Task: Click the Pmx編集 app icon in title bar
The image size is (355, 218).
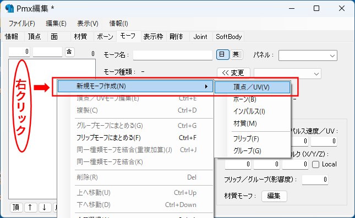Action: tap(9, 8)
